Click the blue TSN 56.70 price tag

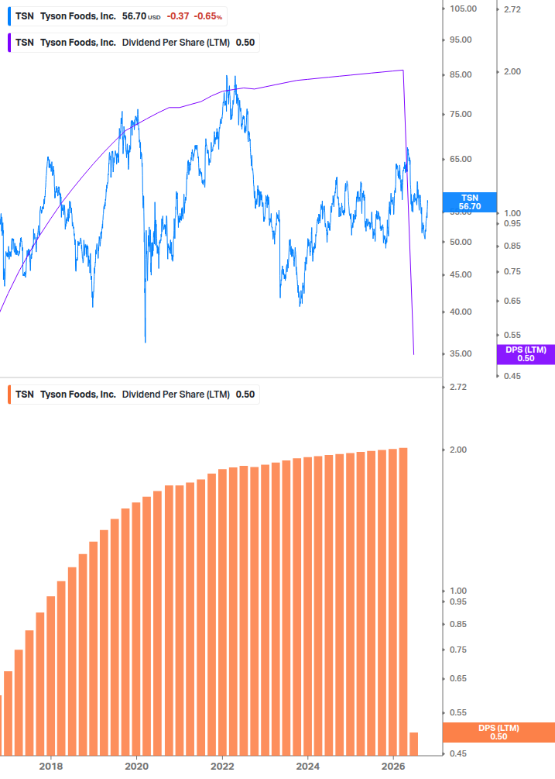[x=469, y=202]
